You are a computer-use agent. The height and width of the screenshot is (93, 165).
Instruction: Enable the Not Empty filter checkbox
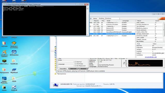(x=76, y=64)
